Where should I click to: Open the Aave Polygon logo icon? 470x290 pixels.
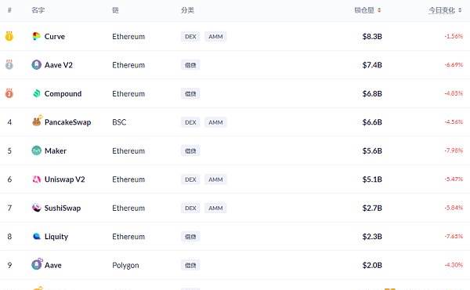(x=37, y=264)
